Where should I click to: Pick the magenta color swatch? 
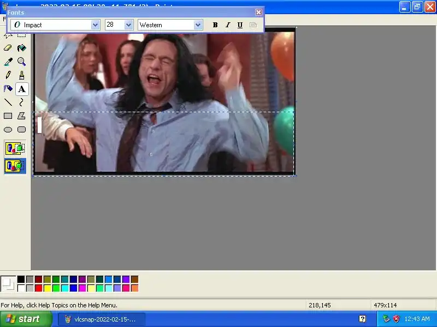point(82,288)
